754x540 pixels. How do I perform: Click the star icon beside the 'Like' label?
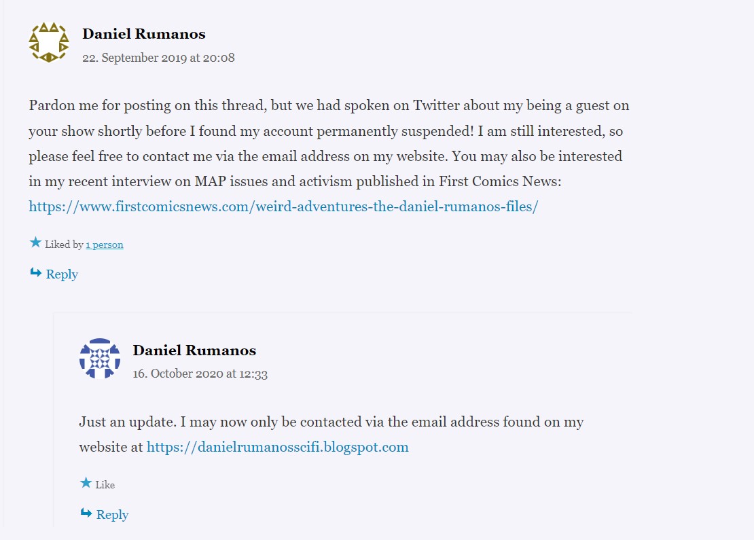(86, 482)
